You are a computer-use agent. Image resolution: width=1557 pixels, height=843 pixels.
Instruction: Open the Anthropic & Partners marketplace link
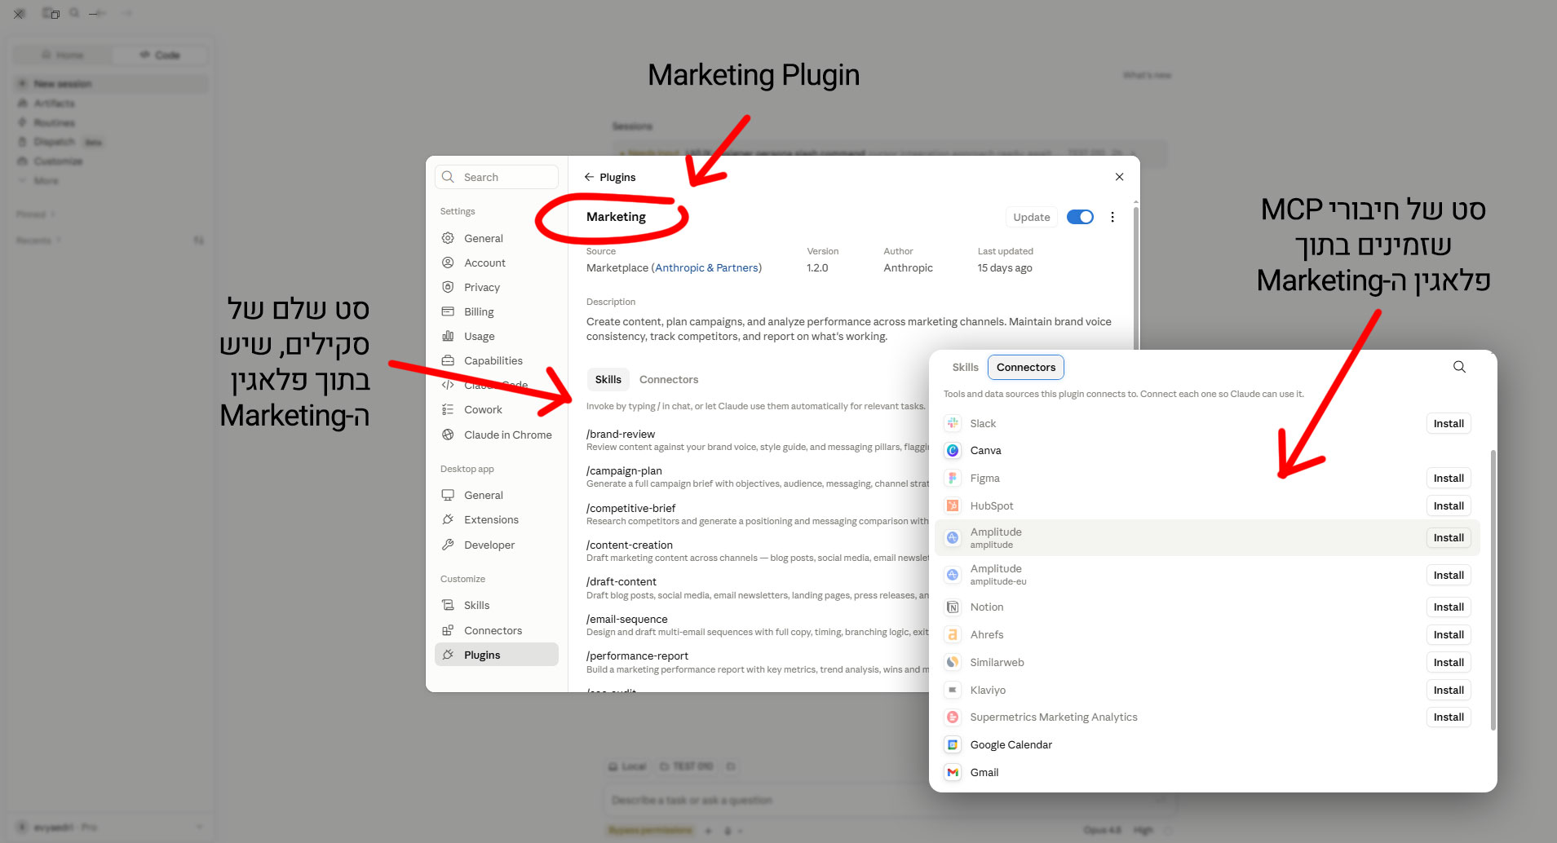706,267
